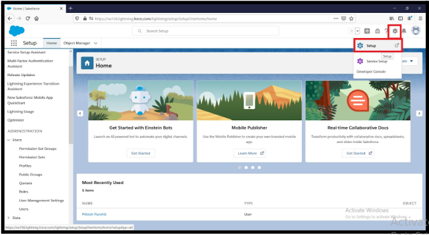Select the last carousel indicator dot

click(x=259, y=168)
